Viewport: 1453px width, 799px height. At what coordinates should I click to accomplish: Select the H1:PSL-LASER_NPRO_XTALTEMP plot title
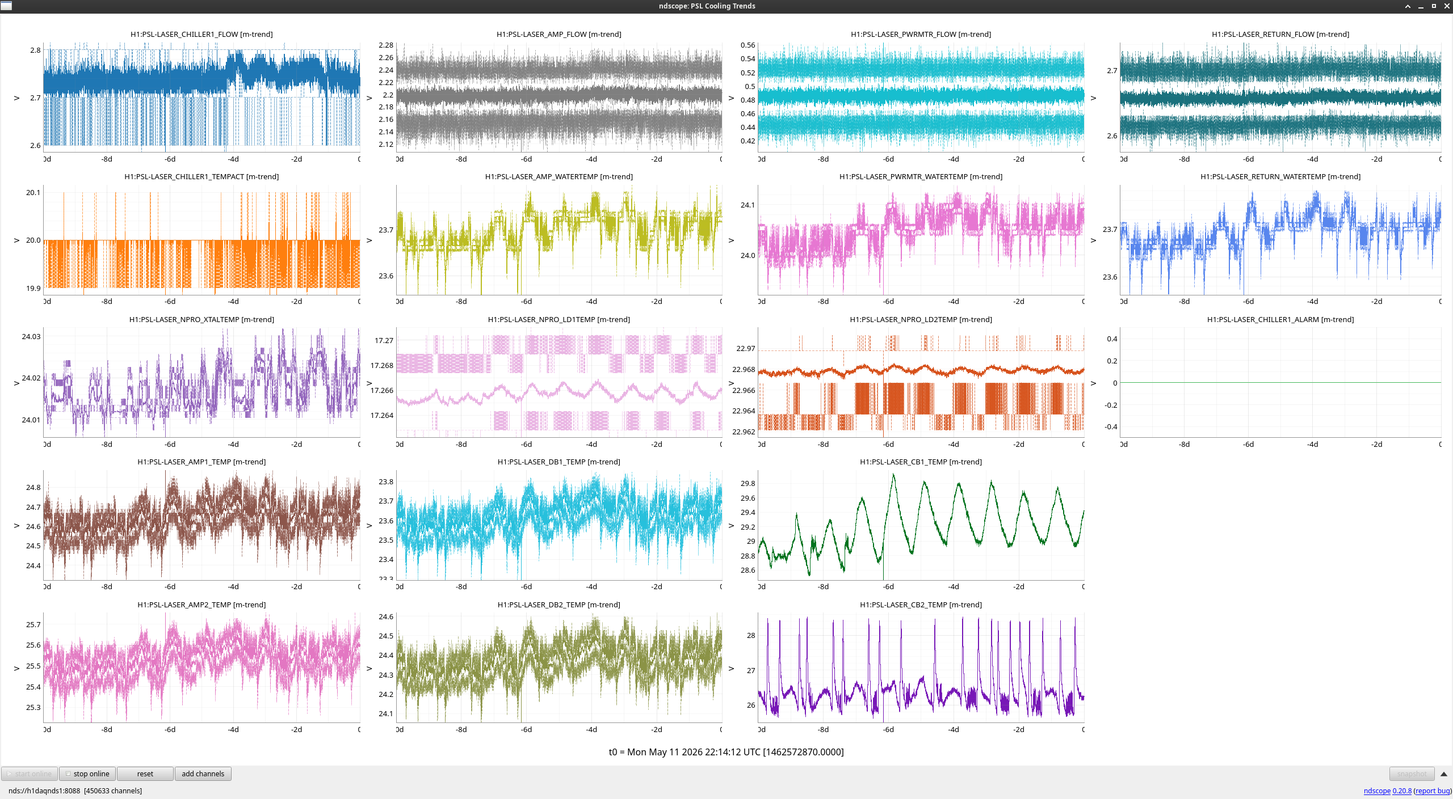pos(201,319)
